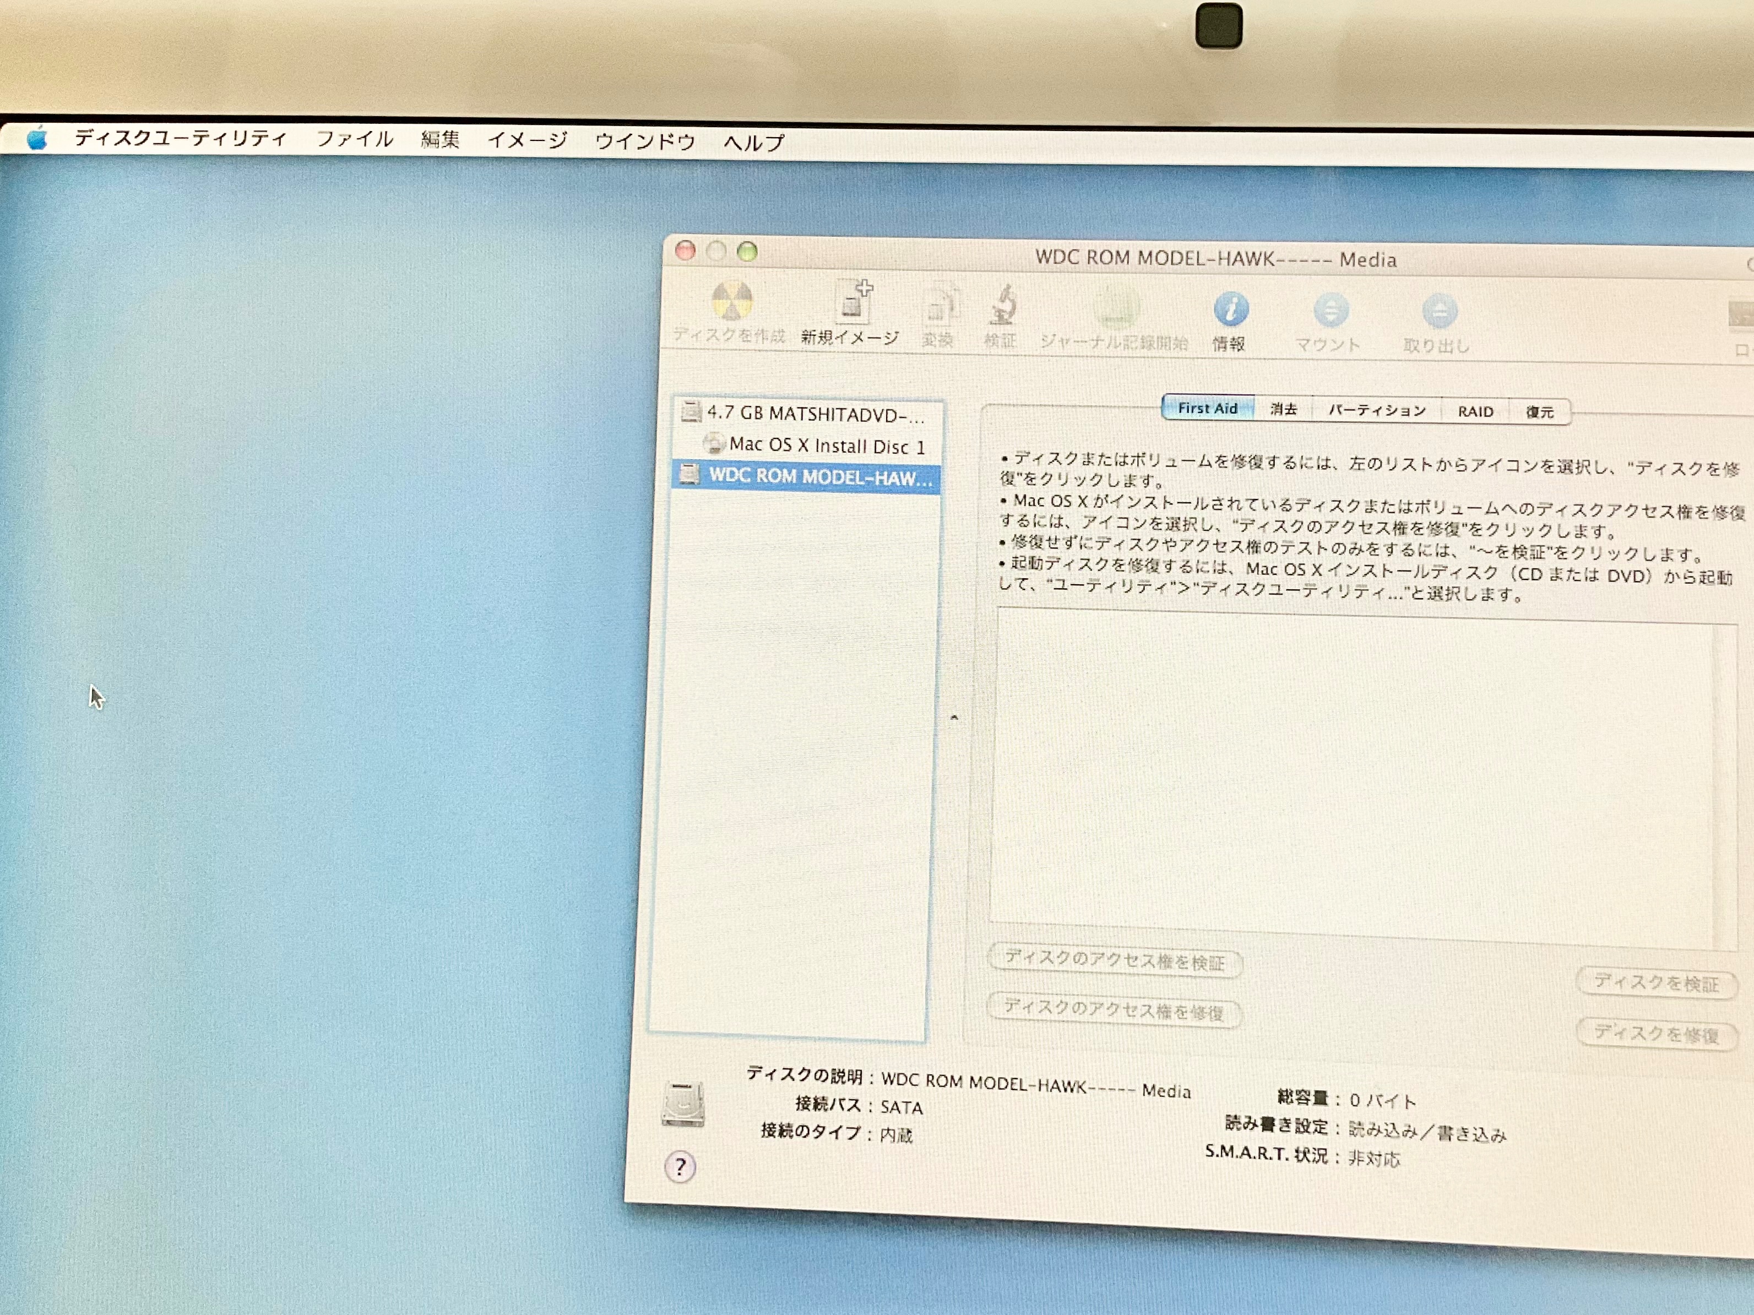
Task: Switch to the 復元 tab
Action: coord(1539,412)
